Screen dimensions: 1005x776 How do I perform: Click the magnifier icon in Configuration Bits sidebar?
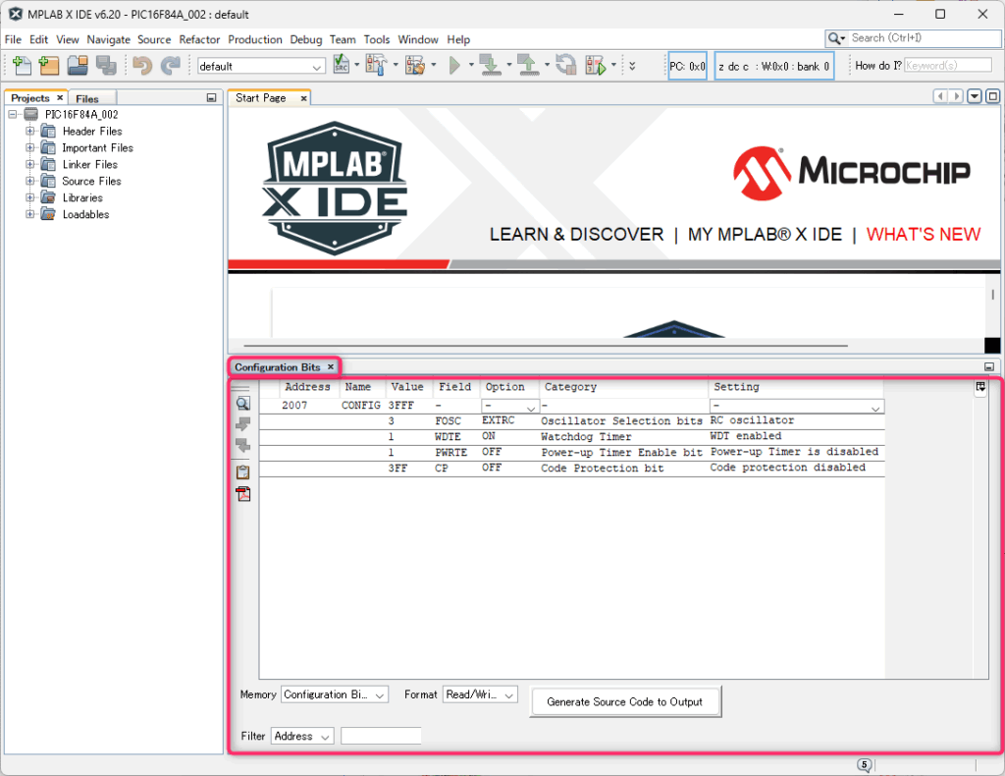(243, 404)
